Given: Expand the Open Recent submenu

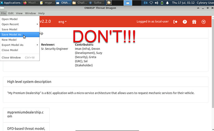Looking at the screenshot, I should [20, 24].
